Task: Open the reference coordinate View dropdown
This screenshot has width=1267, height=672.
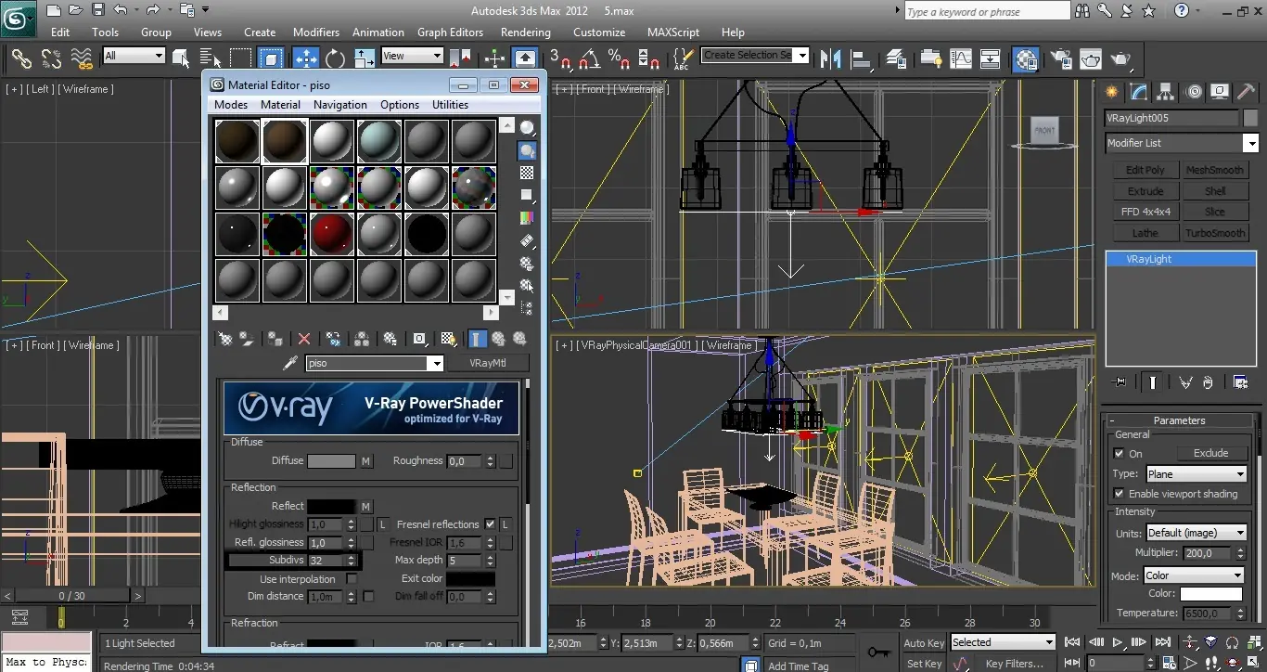Action: click(x=412, y=56)
